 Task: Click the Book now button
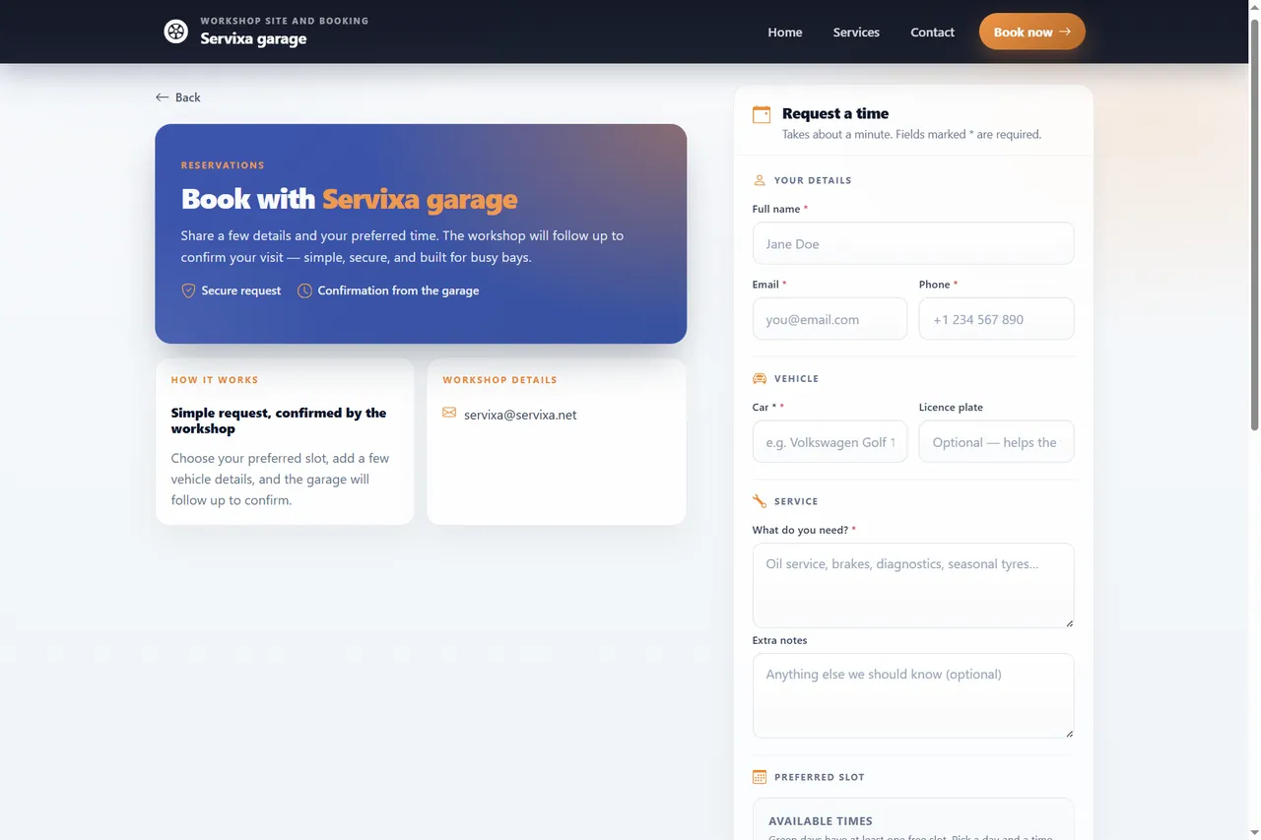coord(1031,32)
